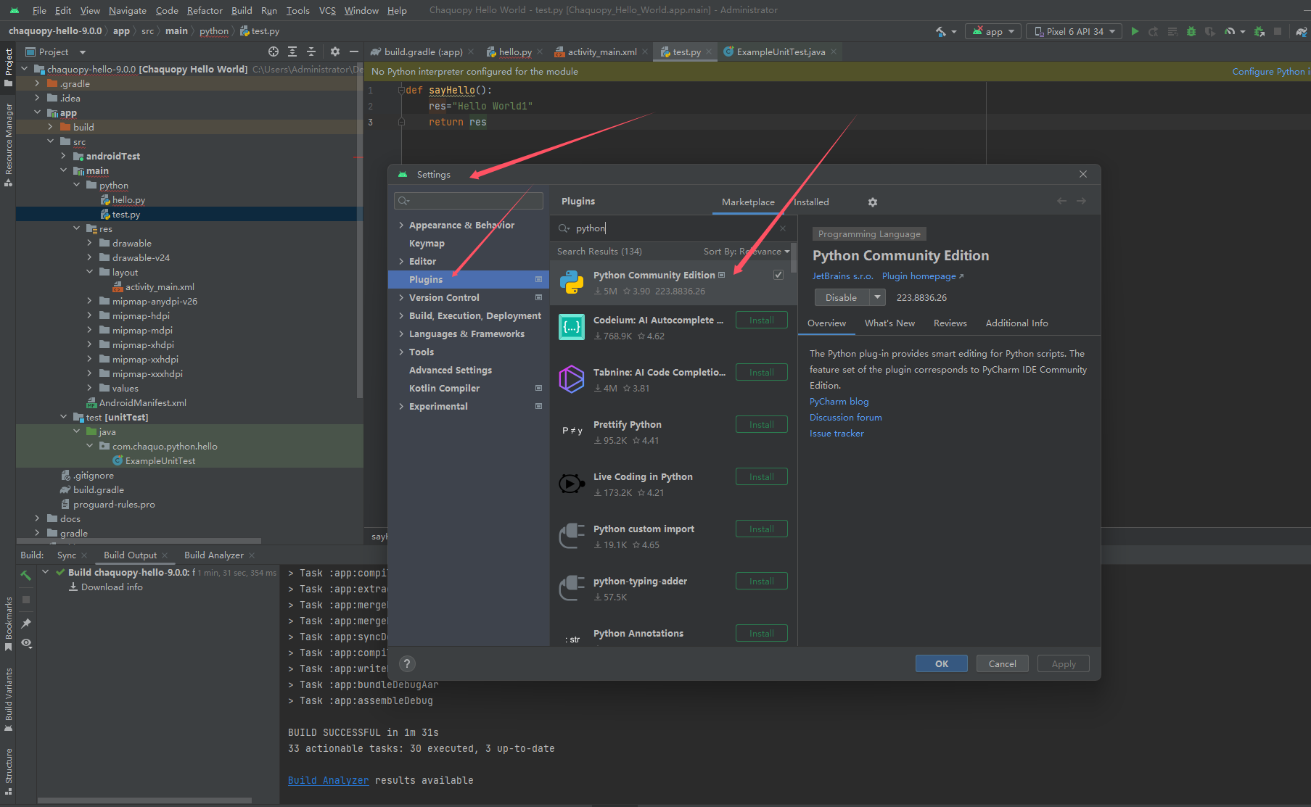The width and height of the screenshot is (1311, 807).
Task: Click the Apply button in Settings
Action: tap(1063, 663)
